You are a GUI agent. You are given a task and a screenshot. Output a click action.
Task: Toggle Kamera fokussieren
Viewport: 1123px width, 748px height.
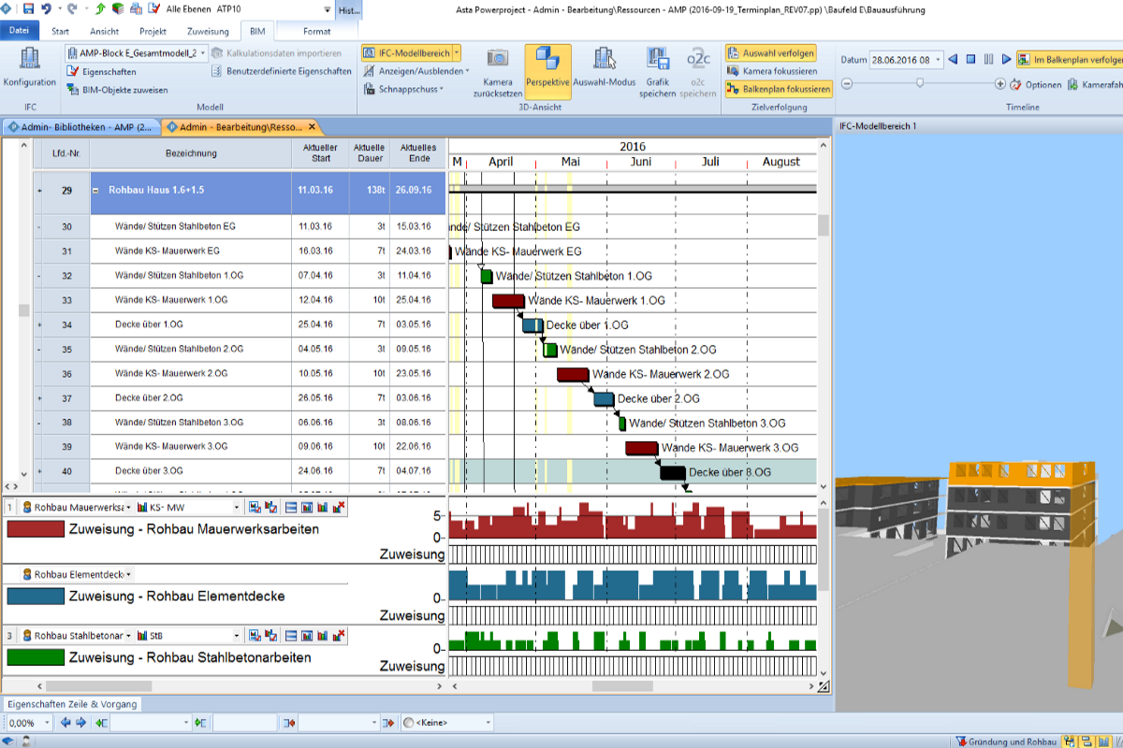(772, 71)
